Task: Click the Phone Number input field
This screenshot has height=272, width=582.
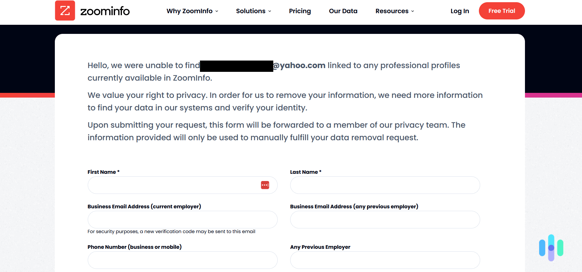Action: 182,260
